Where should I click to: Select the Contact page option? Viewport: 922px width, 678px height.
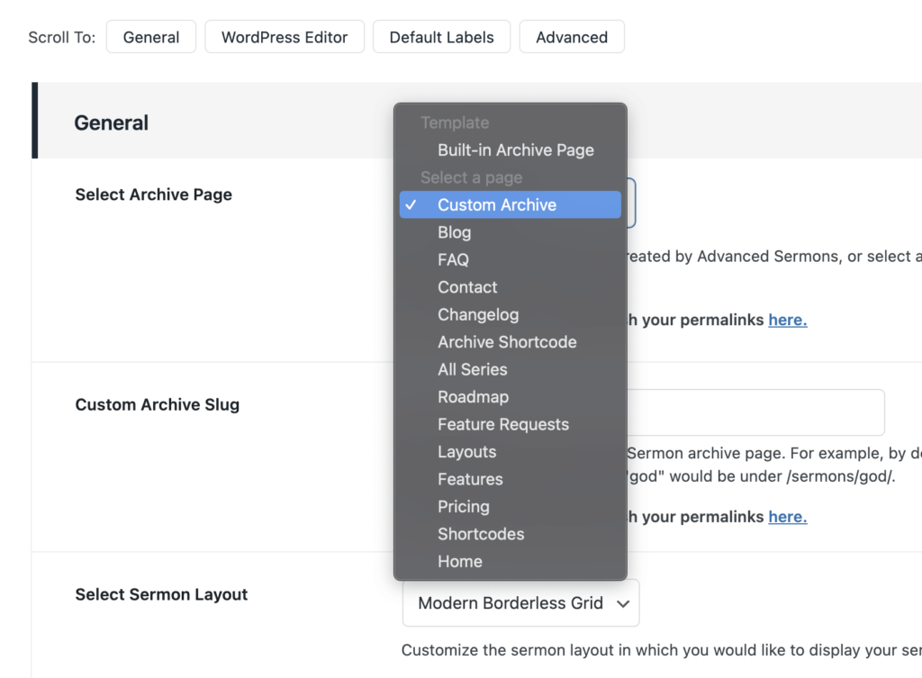(x=467, y=287)
